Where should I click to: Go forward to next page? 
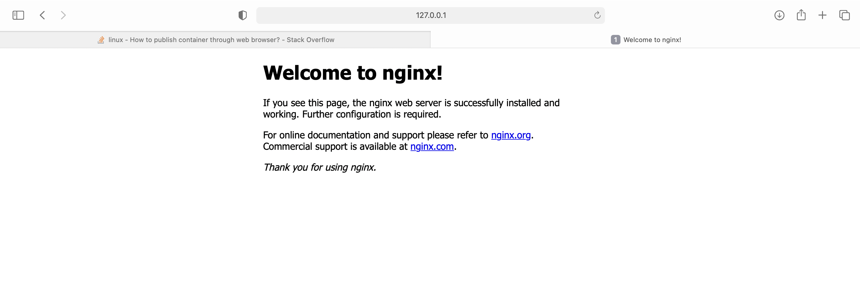click(x=63, y=15)
